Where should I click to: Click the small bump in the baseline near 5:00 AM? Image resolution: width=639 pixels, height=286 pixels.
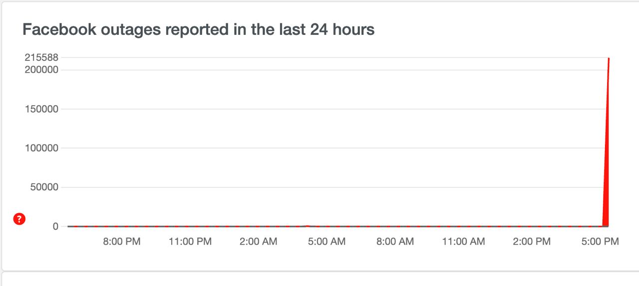point(308,226)
